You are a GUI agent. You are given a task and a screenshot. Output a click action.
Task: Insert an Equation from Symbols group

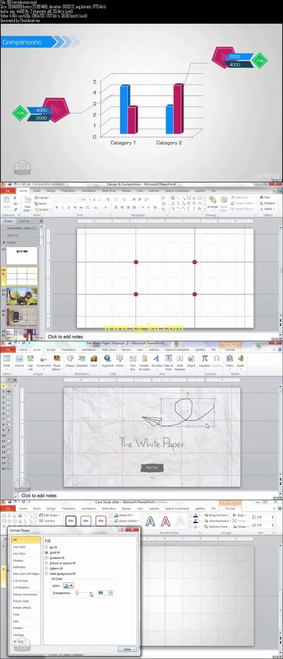pos(205,362)
